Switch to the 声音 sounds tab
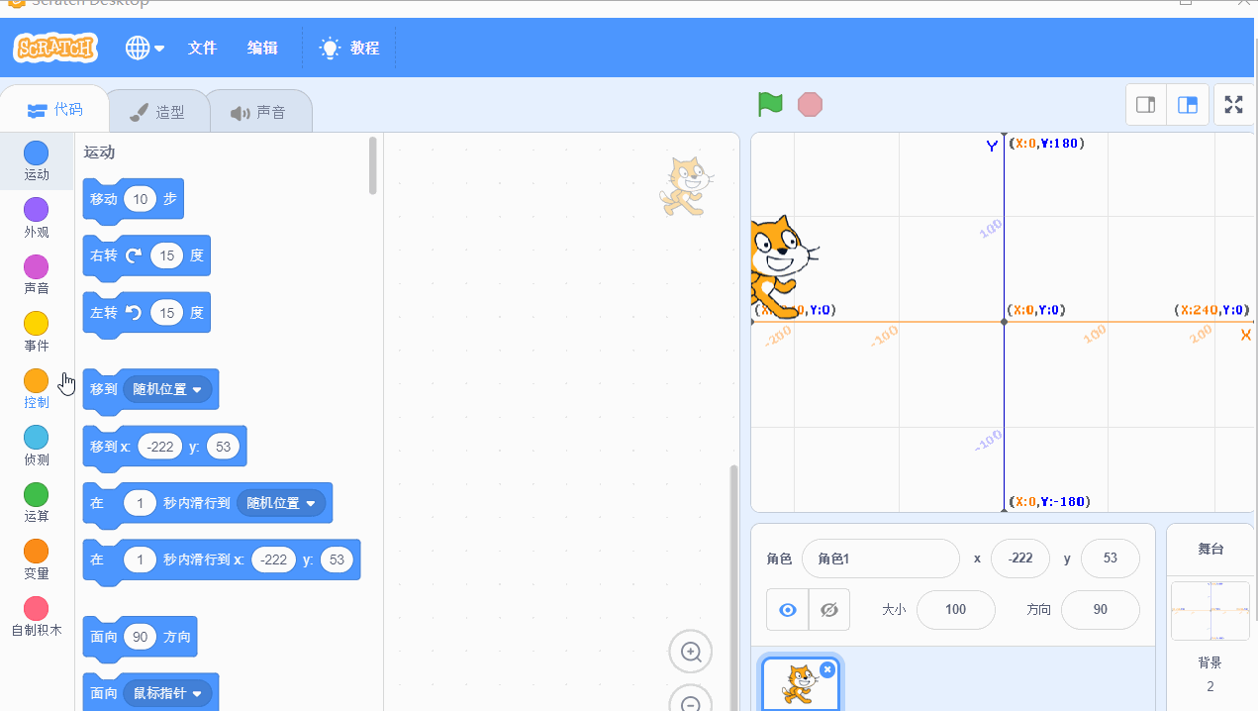The image size is (1258, 711). pyautogui.click(x=259, y=112)
